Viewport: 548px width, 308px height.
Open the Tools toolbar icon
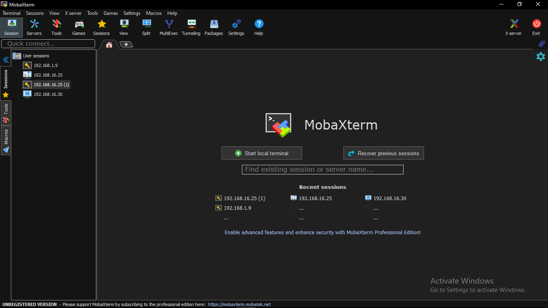click(x=57, y=27)
